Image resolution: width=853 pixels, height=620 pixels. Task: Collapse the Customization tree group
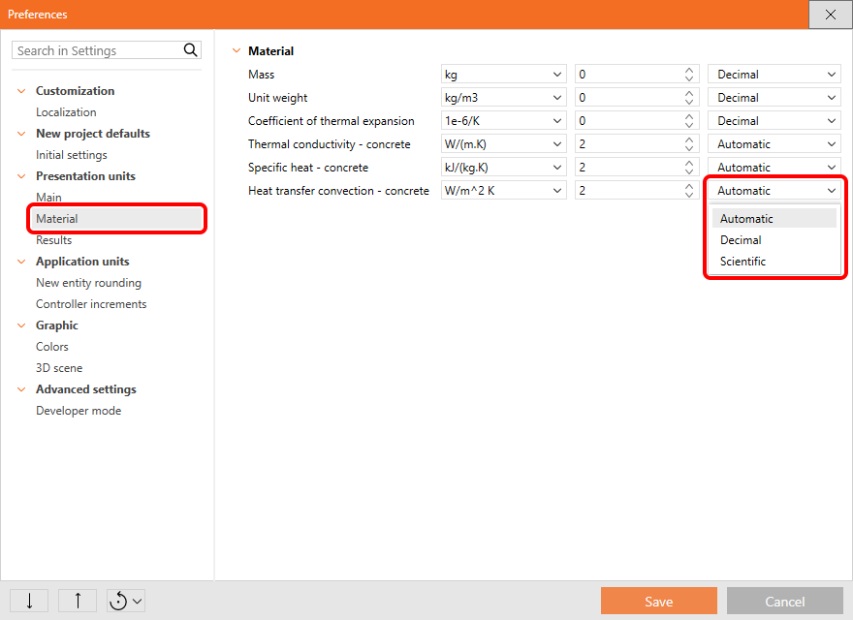point(21,91)
